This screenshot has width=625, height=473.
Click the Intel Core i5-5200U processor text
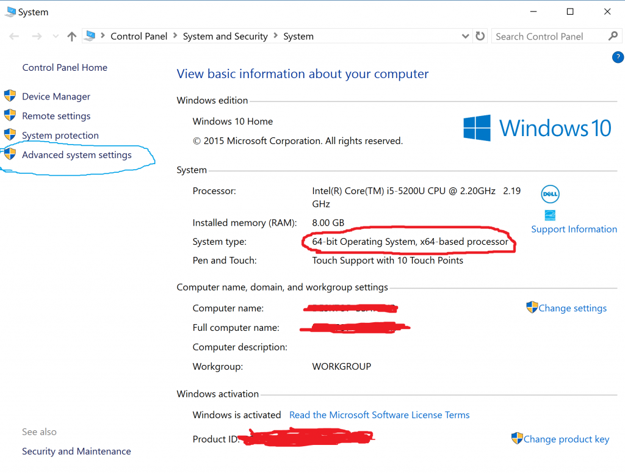click(416, 197)
